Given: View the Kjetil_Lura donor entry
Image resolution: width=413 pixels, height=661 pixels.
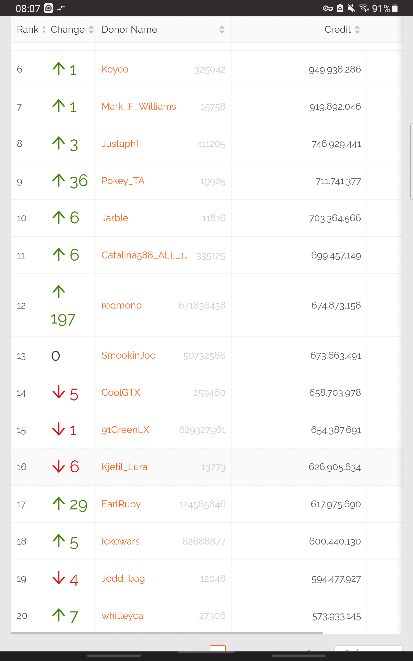Looking at the screenshot, I should pyautogui.click(x=124, y=467).
